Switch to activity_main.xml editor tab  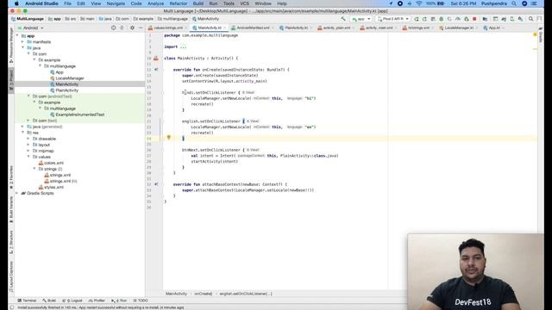tap(379, 28)
